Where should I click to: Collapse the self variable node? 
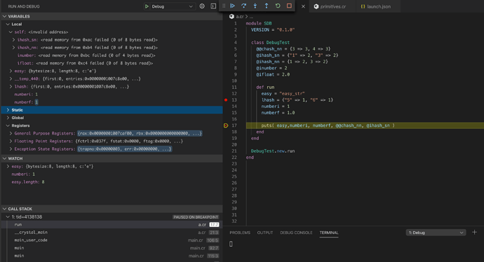click(x=11, y=32)
